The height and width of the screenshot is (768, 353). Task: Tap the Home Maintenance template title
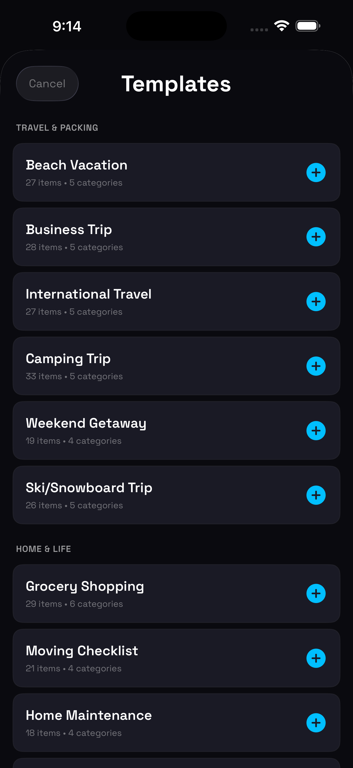tap(89, 715)
